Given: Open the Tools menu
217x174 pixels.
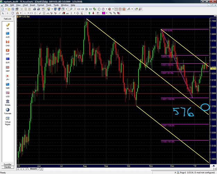Looking at the screenshot, I should coord(49,5).
